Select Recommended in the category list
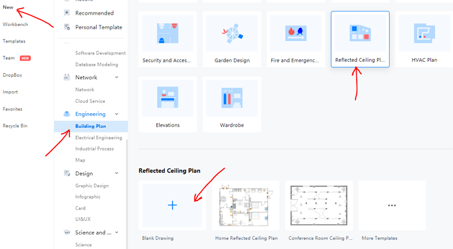The height and width of the screenshot is (249, 453). click(x=95, y=13)
